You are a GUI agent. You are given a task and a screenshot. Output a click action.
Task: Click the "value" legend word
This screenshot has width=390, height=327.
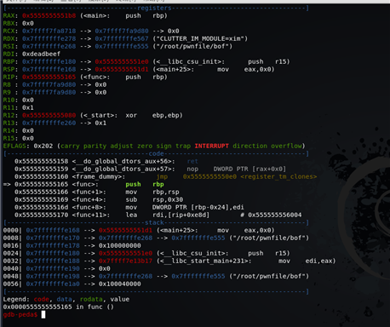tap(120, 299)
